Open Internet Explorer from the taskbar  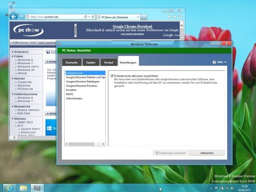(x=9, y=188)
